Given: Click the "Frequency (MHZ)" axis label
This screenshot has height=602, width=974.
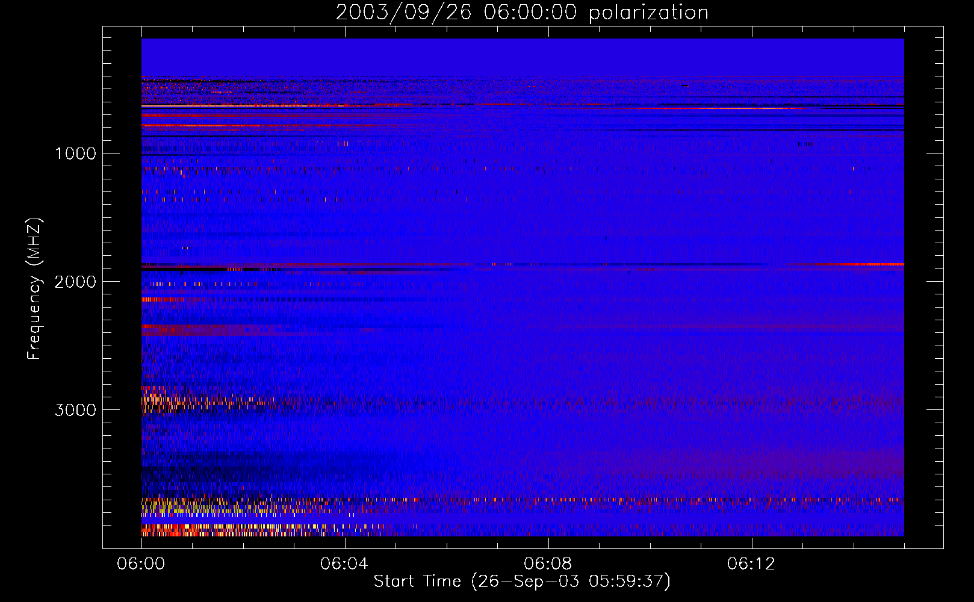Looking at the screenshot, I should [34, 289].
